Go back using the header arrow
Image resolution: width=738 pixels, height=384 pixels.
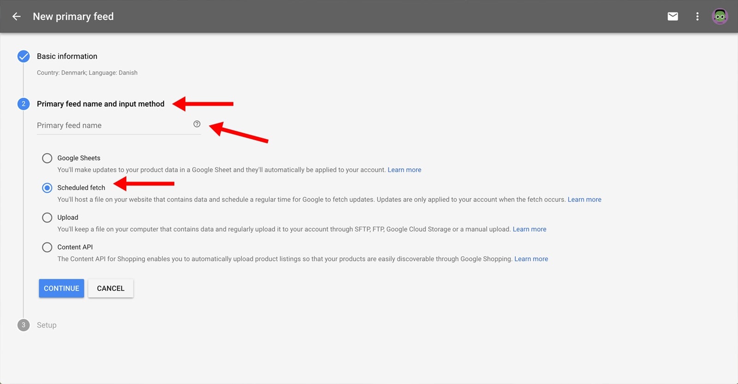click(17, 17)
